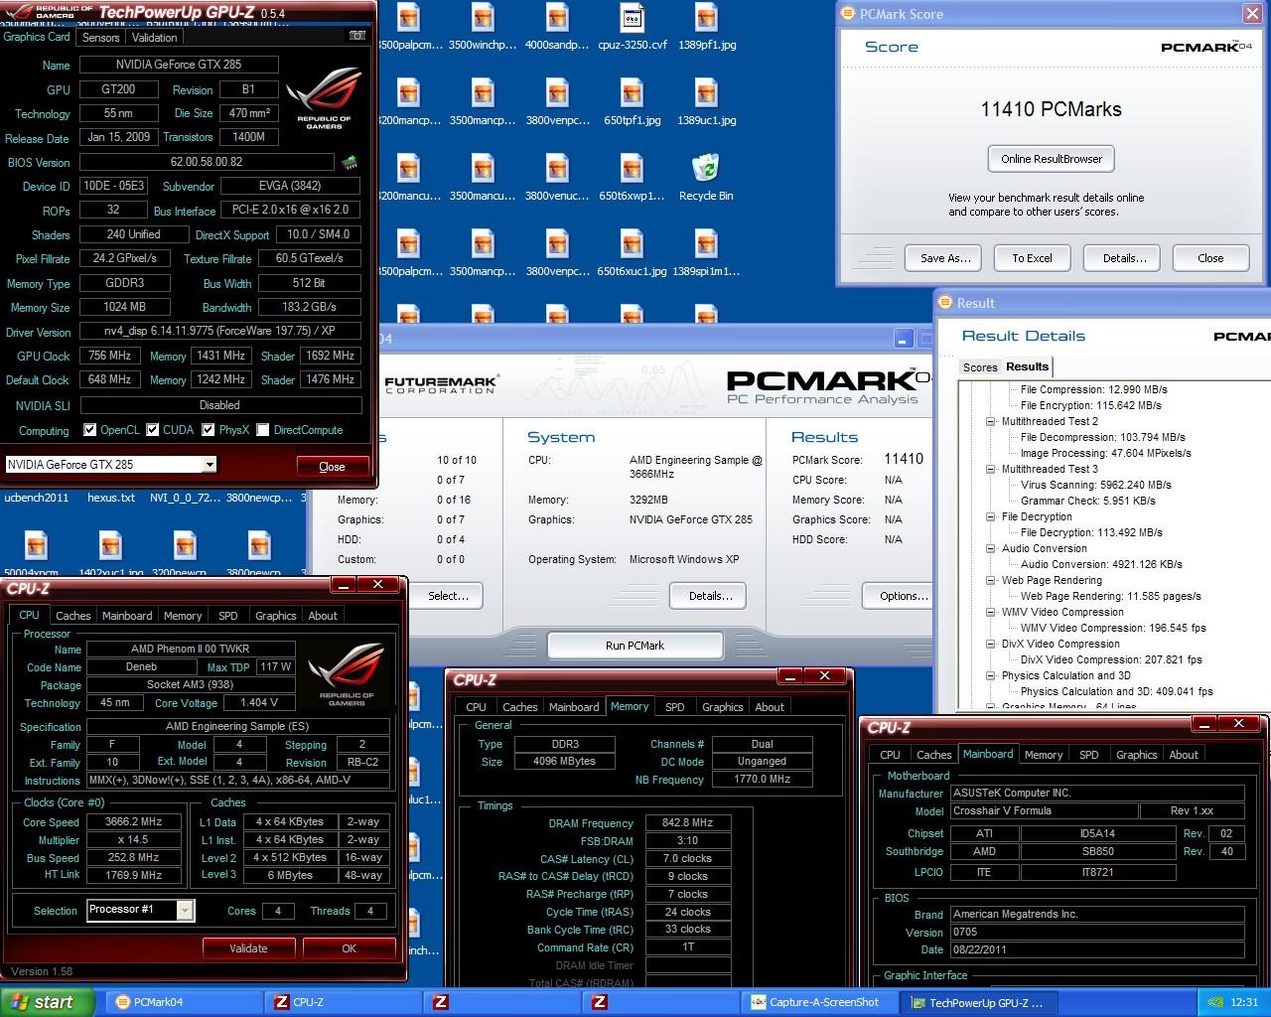Click the BIOS Version 62.00.58.00.82 field
Screen dimensions: 1271x1017
[x=207, y=162]
